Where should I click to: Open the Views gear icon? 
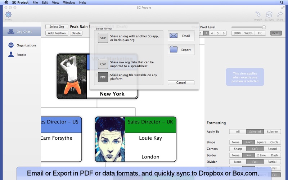click(x=8, y=14)
